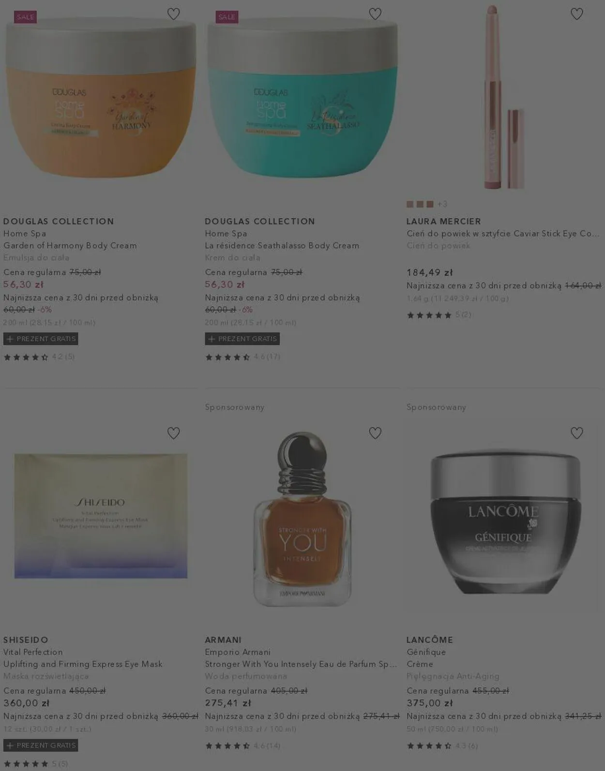
Task: Save Shiseido Eye Mask to wishlist
Action: pyautogui.click(x=173, y=433)
